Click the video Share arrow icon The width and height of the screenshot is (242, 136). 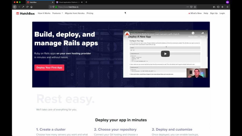tap(202, 33)
